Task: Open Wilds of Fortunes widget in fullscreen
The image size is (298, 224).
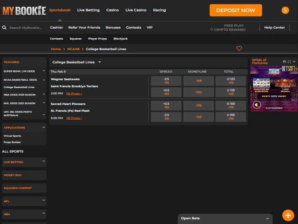Action: point(289,62)
